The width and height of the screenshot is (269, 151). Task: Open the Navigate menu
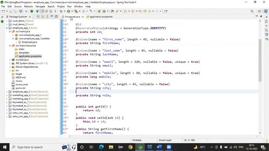point(40,6)
